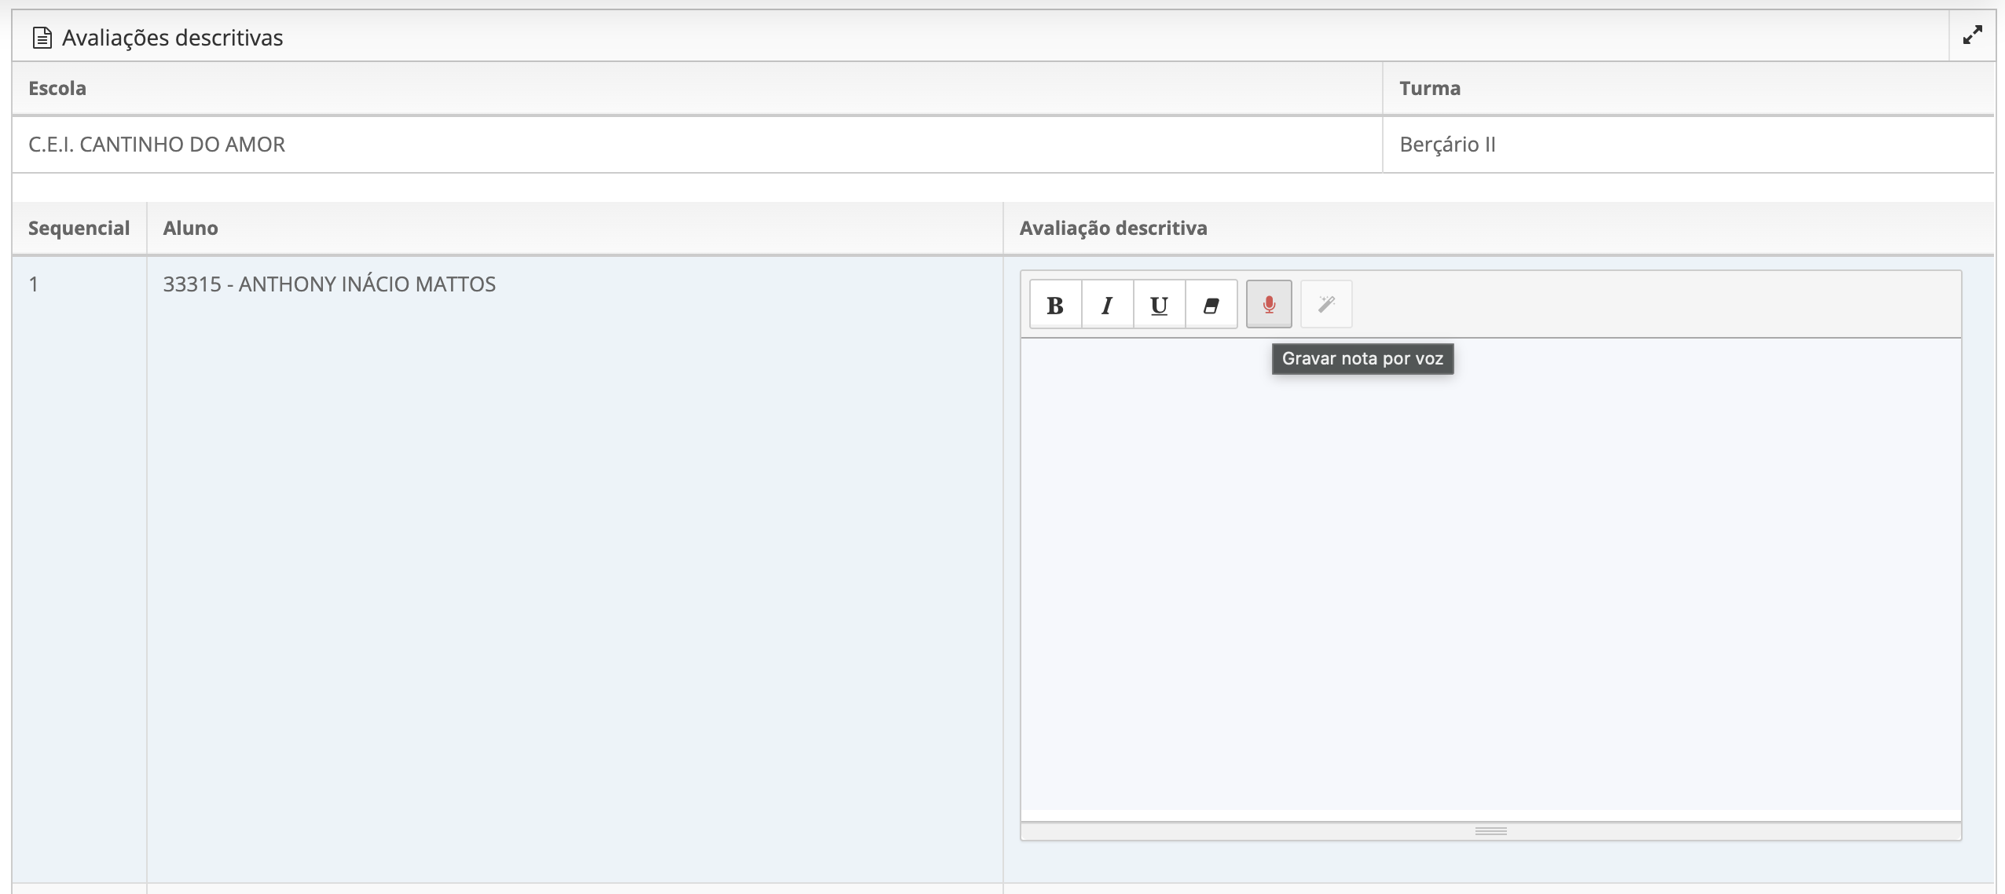
Task: Click the editor resize handle bar
Action: [1490, 831]
